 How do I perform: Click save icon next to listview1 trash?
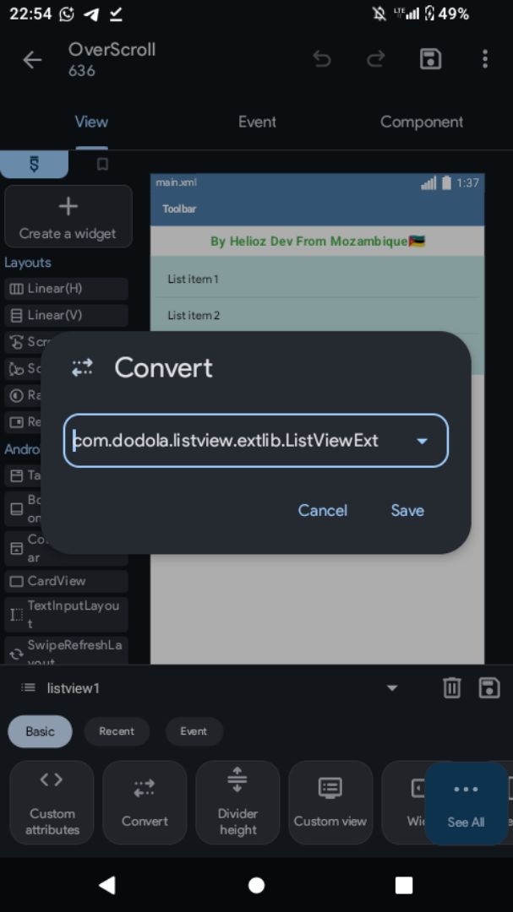(x=489, y=687)
